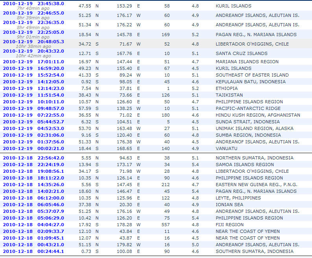Open the 2010-12-19 04:52:53.0 event link
The height and width of the screenshot is (258, 312).
pyautogui.click(x=33, y=128)
